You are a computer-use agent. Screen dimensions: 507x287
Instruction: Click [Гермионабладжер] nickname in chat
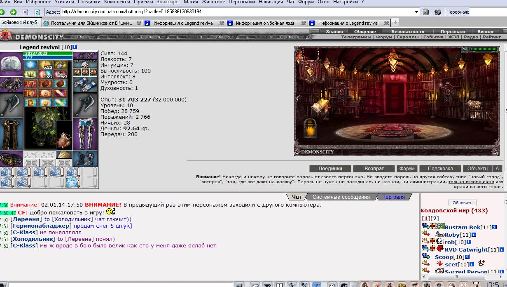(x=41, y=226)
